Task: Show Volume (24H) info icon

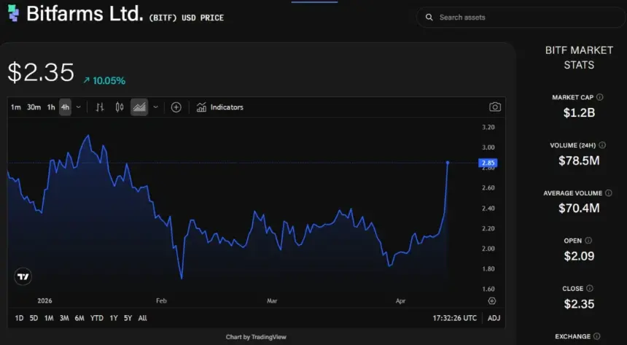Action: (602, 145)
